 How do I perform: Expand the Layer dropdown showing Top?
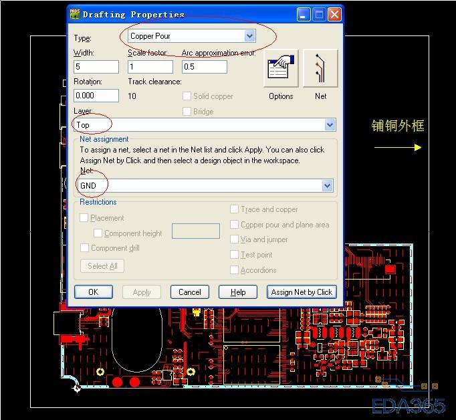pos(205,125)
